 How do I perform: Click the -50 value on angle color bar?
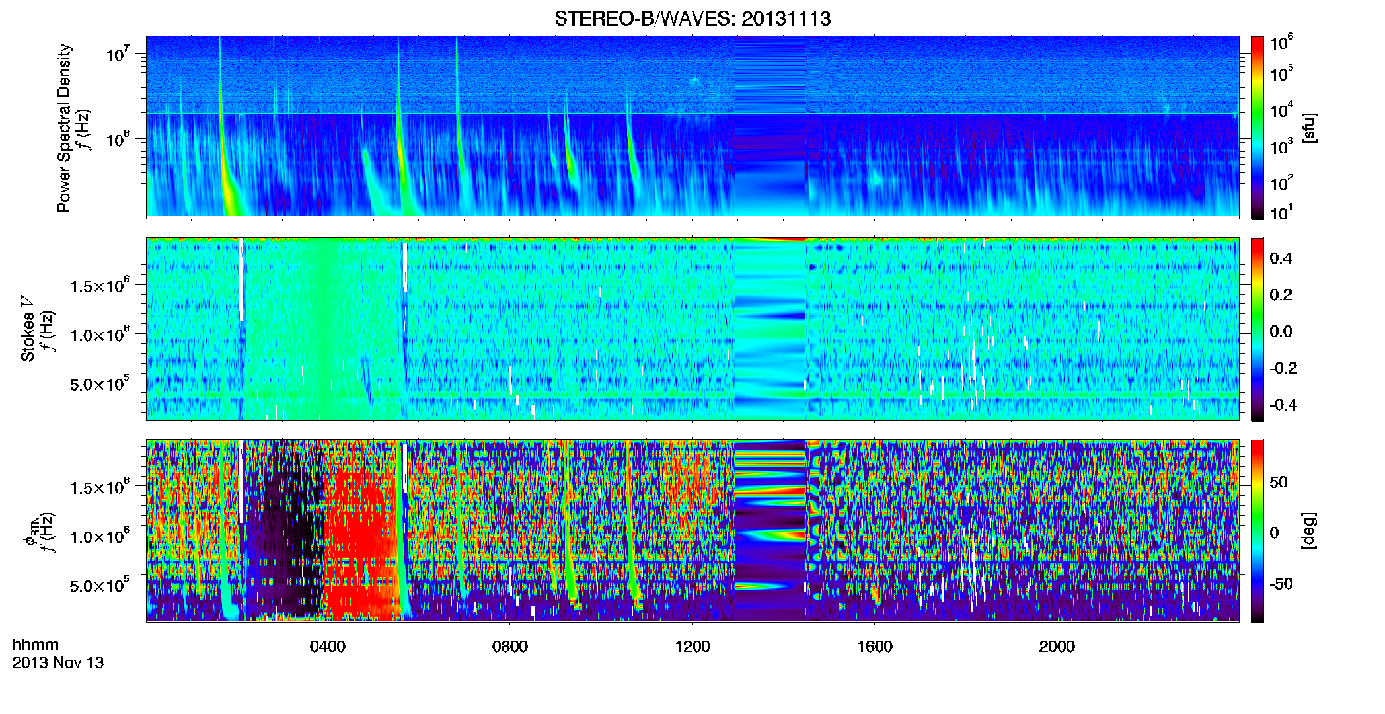click(1281, 584)
